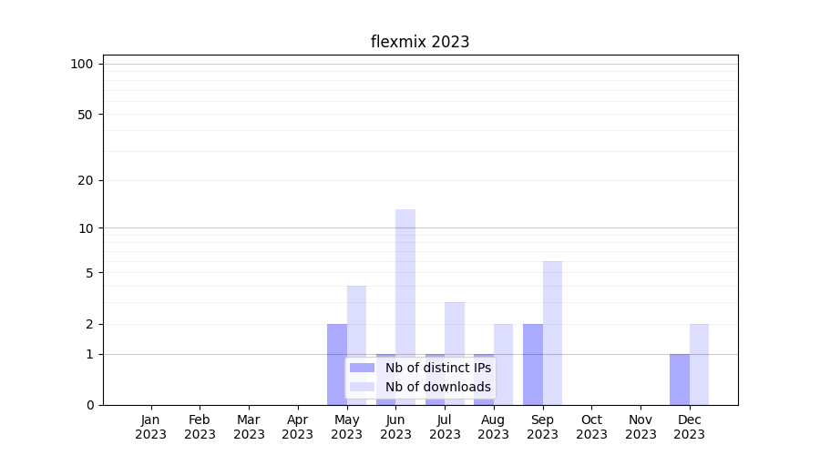Click the 'Jan 2023' x-axis label
Viewport: 820px width, 455px height.
click(x=151, y=427)
